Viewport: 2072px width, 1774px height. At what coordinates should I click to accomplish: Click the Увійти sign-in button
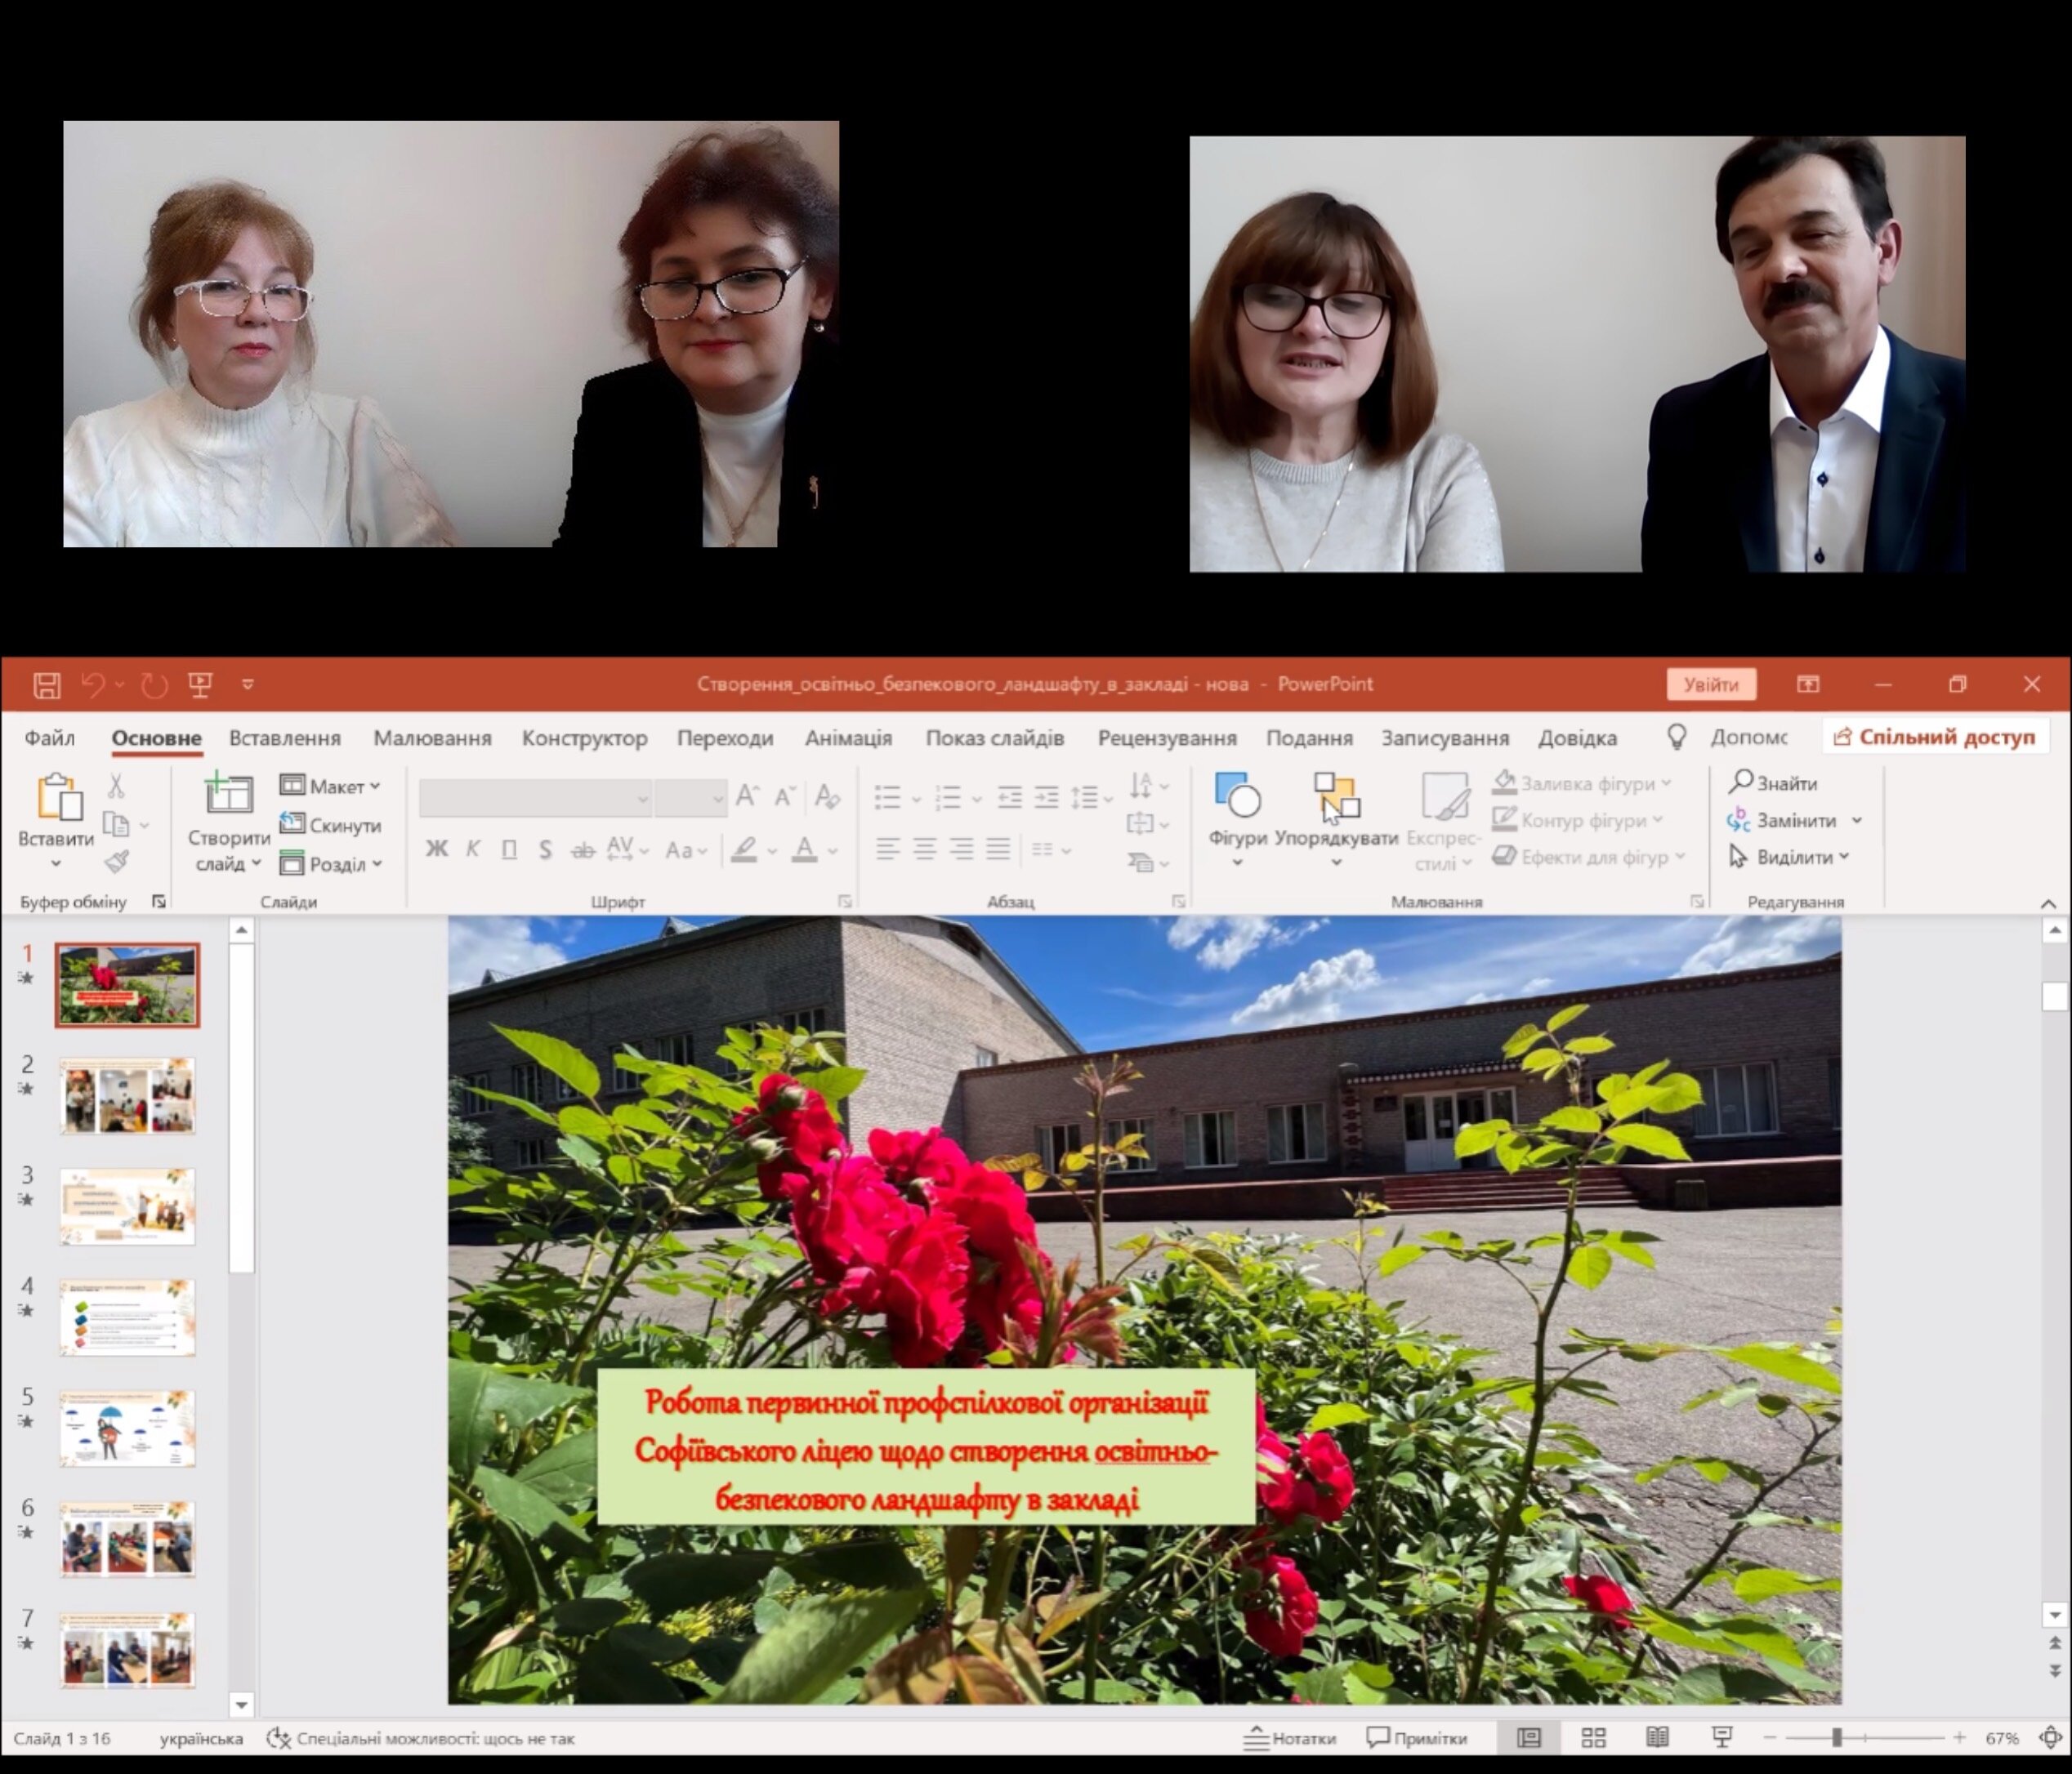click(1710, 684)
